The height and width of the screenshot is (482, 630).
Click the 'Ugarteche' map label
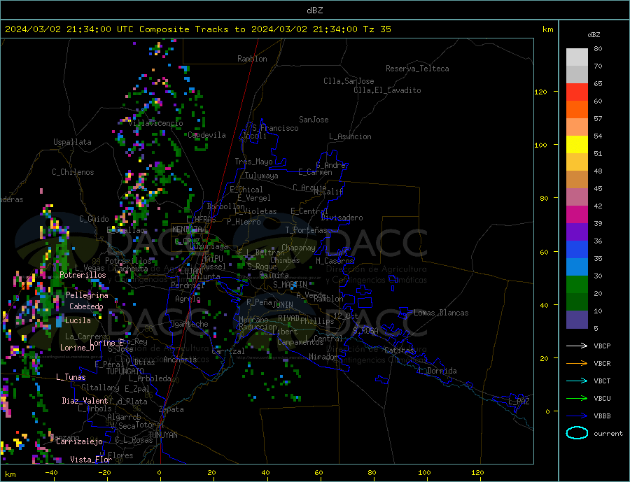[x=189, y=324]
